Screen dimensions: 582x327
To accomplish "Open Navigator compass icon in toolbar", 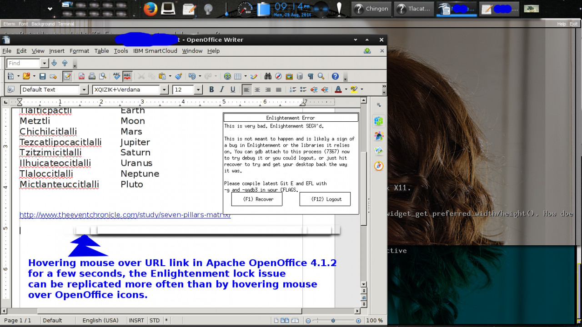I will click(278, 76).
